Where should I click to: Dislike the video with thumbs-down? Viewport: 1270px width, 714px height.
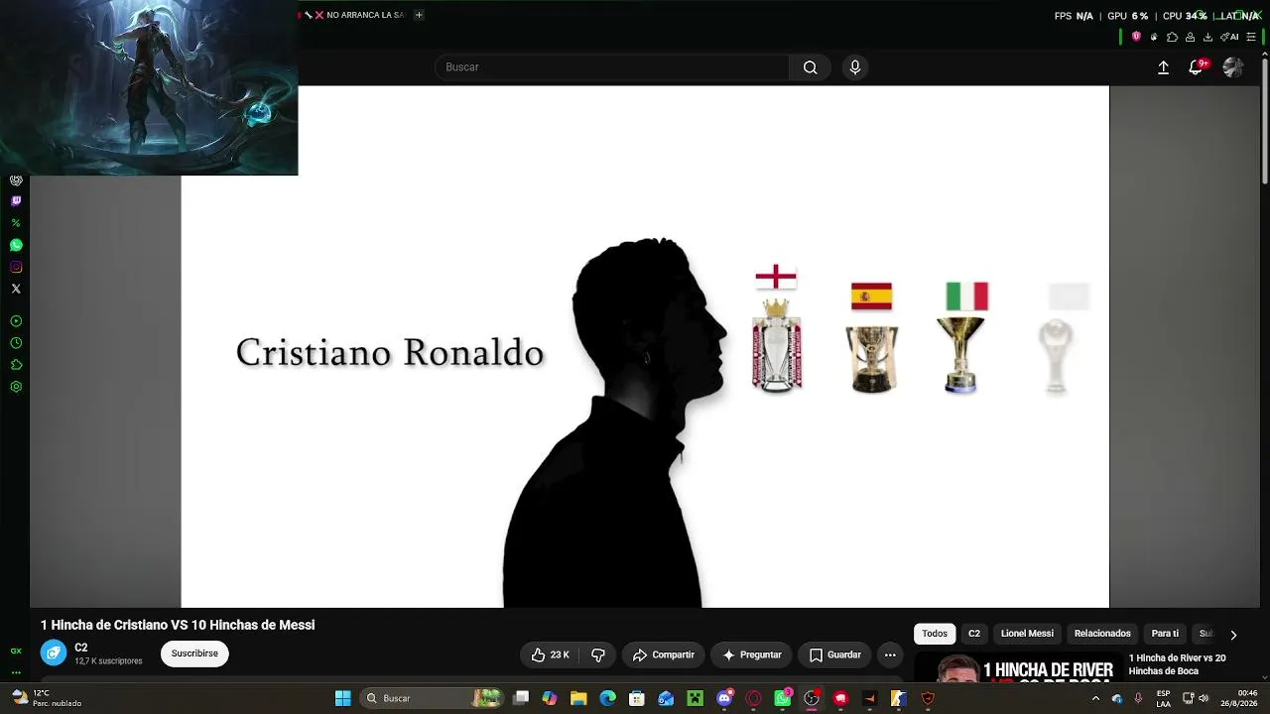click(598, 654)
